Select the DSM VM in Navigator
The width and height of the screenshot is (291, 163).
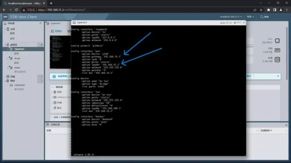coord(17,68)
